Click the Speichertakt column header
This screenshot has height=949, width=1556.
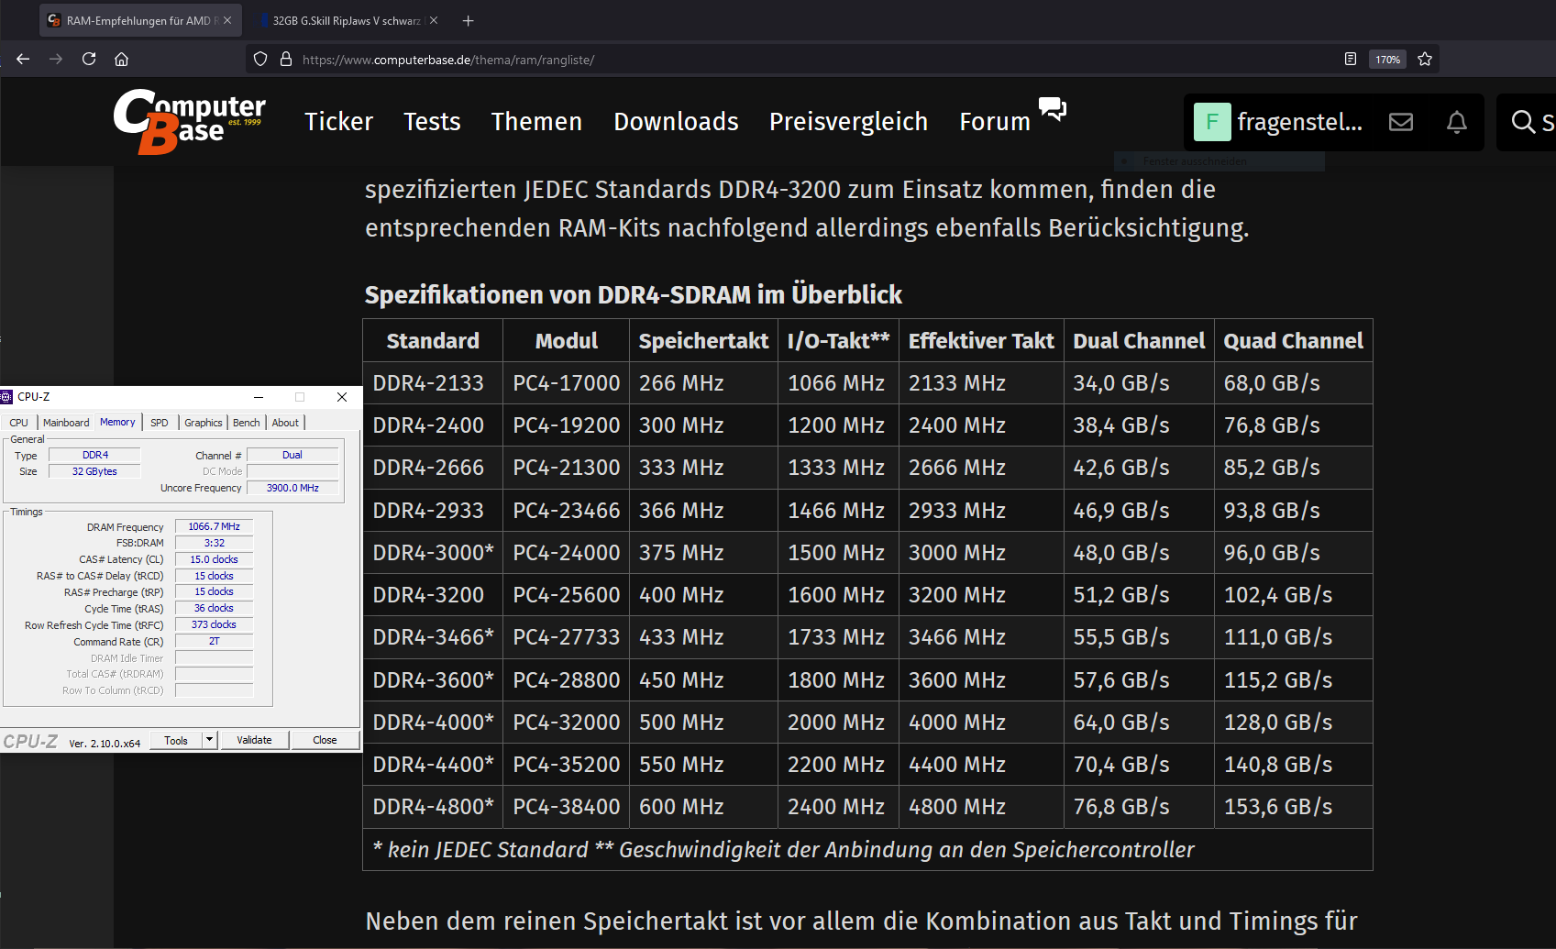click(703, 341)
